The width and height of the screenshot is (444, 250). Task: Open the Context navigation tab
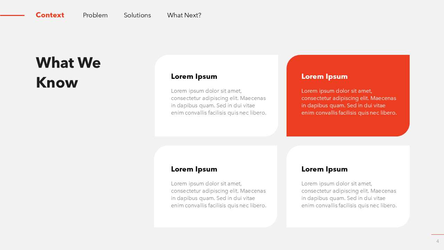[x=50, y=15]
